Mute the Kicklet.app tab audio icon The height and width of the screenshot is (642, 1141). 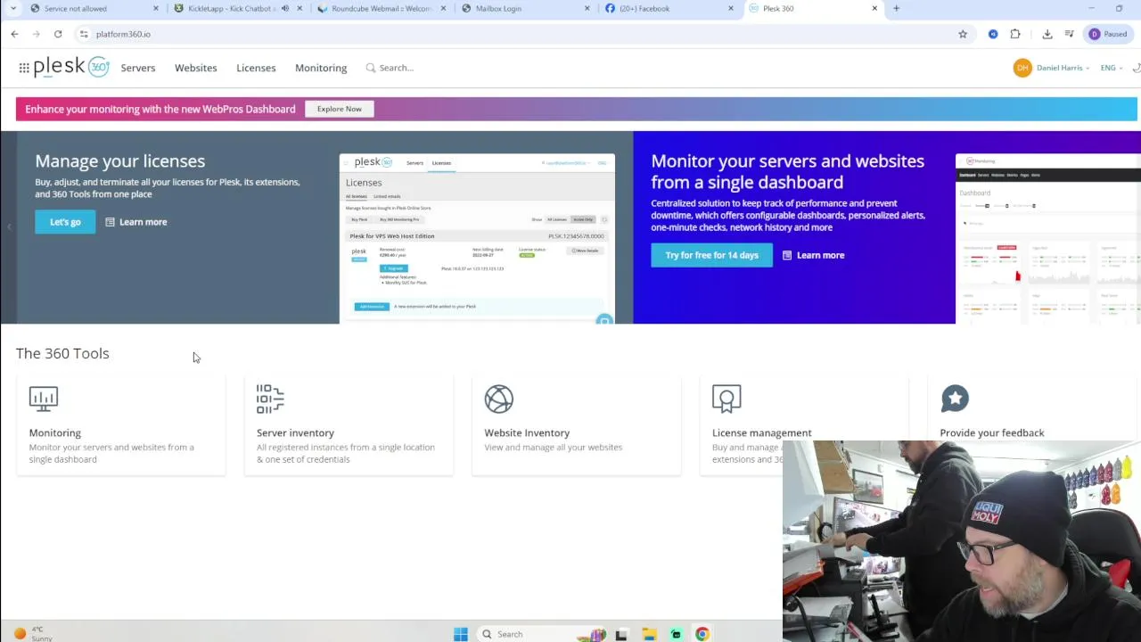(x=285, y=9)
